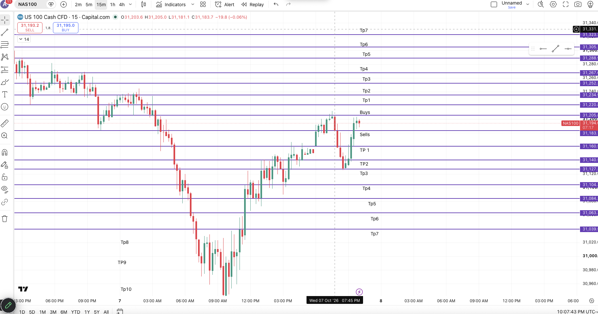Pick the horizontal line in the floating favorites toolbar
The width and height of the screenshot is (598, 314).
568,49
